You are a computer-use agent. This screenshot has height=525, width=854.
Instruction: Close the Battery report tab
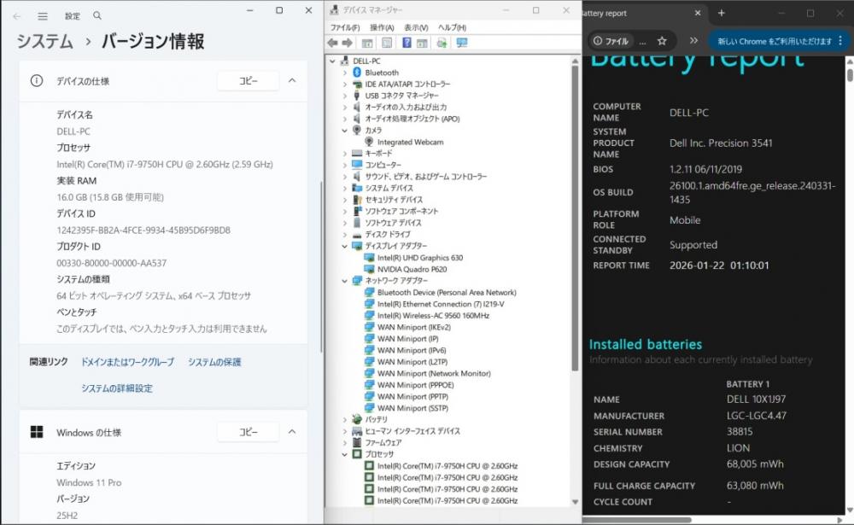click(x=698, y=13)
